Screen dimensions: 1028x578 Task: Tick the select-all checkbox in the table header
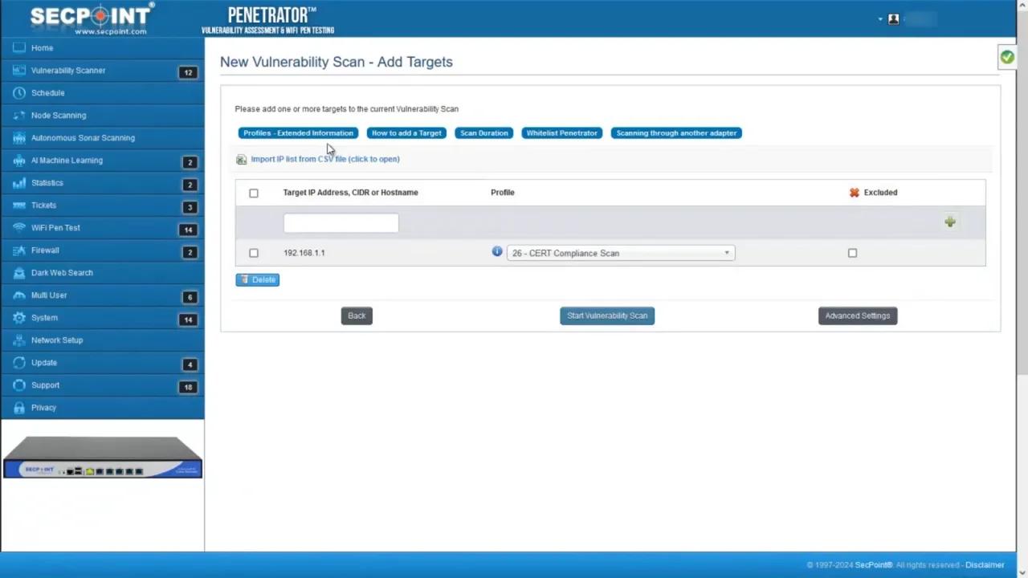(253, 193)
